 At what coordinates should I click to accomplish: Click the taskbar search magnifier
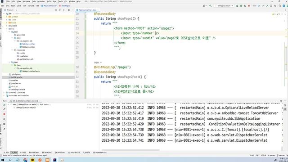click(10, 160)
